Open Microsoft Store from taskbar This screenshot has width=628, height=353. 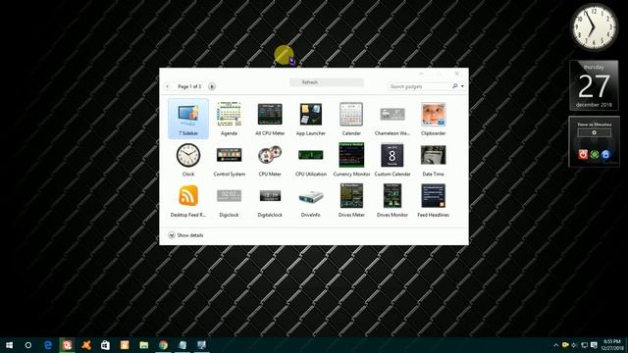(105, 345)
